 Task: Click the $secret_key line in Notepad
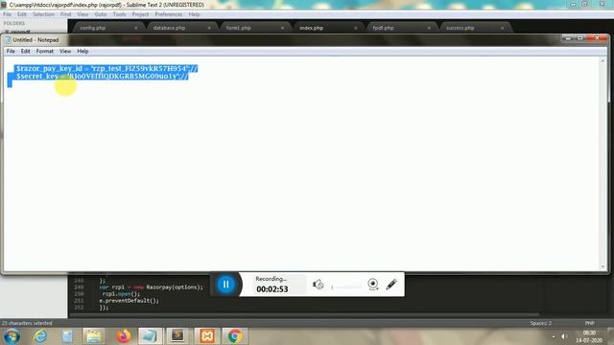click(x=103, y=77)
